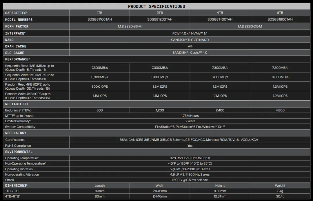Click the "PRODUCT SPECIFICATIONS" table title
Viewport: 313px width, 201px height.
[x=156, y=6]
